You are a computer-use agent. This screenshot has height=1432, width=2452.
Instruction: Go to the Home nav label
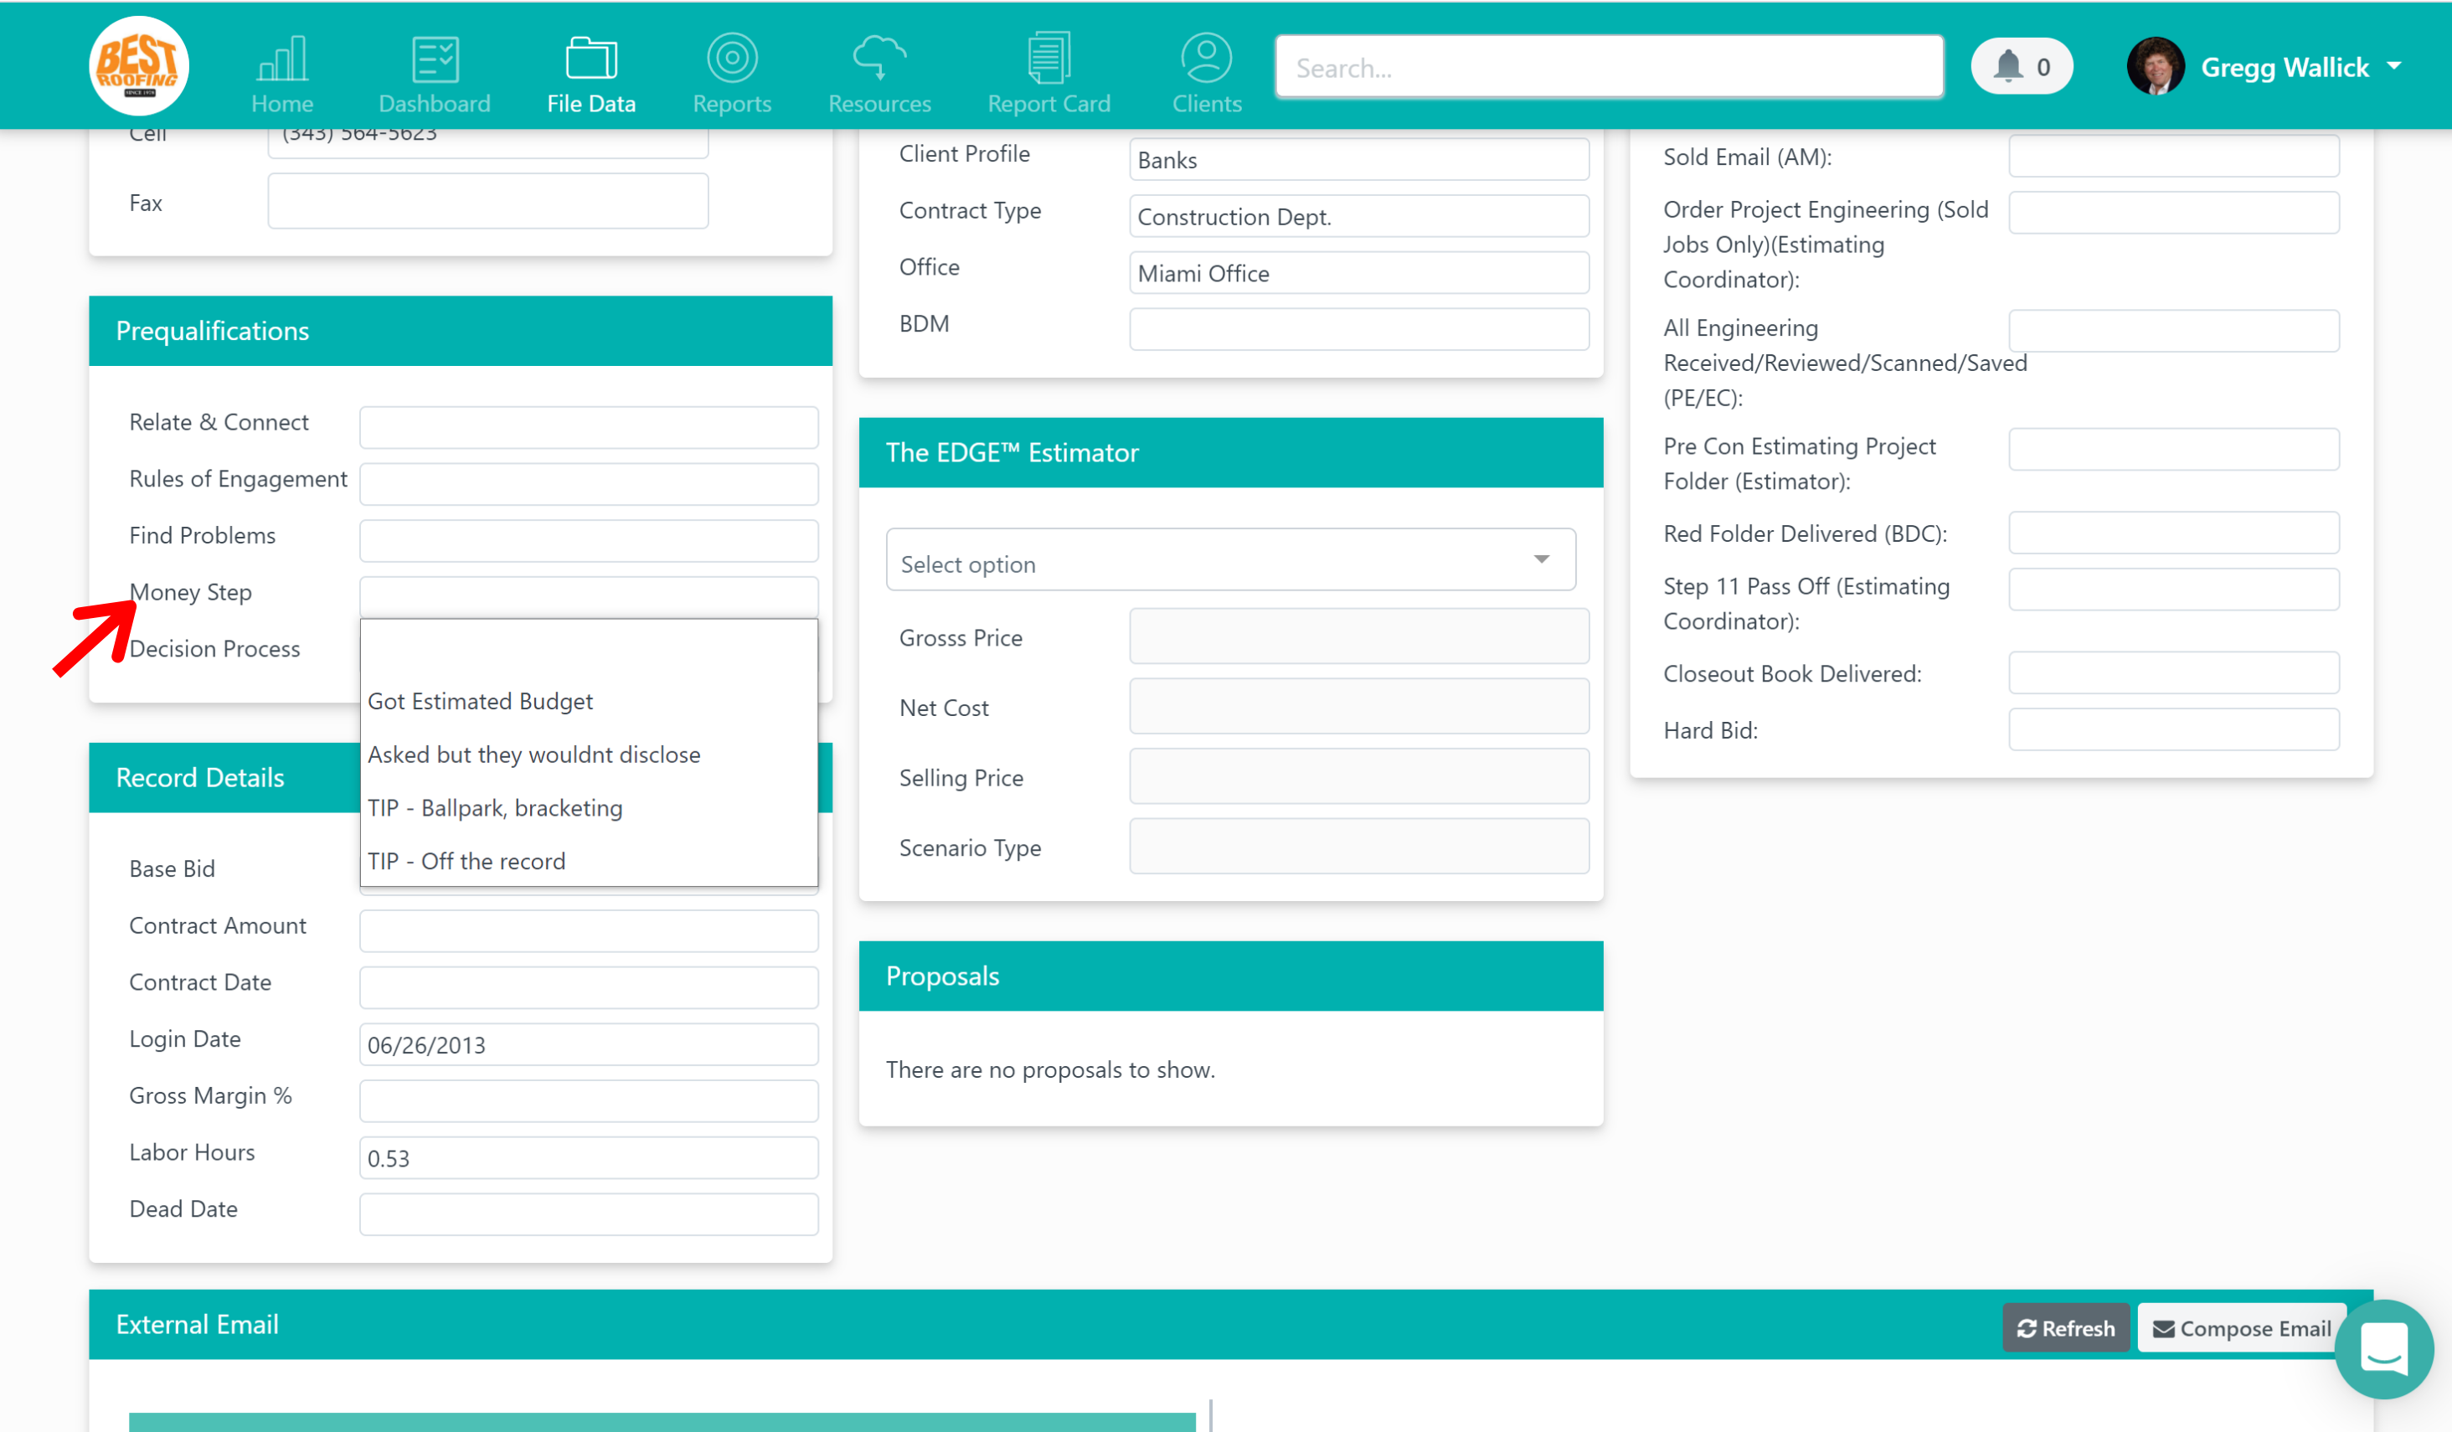tap(282, 103)
